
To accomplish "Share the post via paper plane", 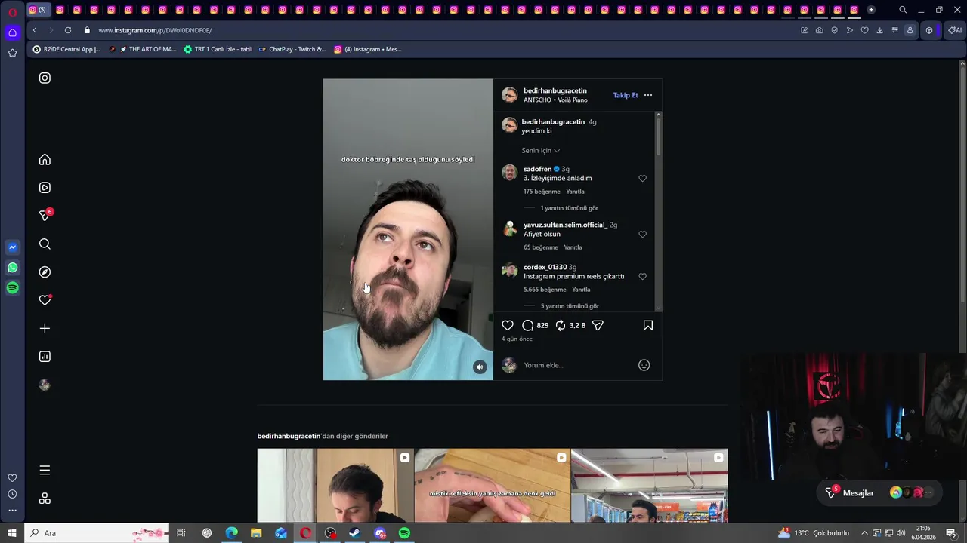I will click(x=598, y=325).
